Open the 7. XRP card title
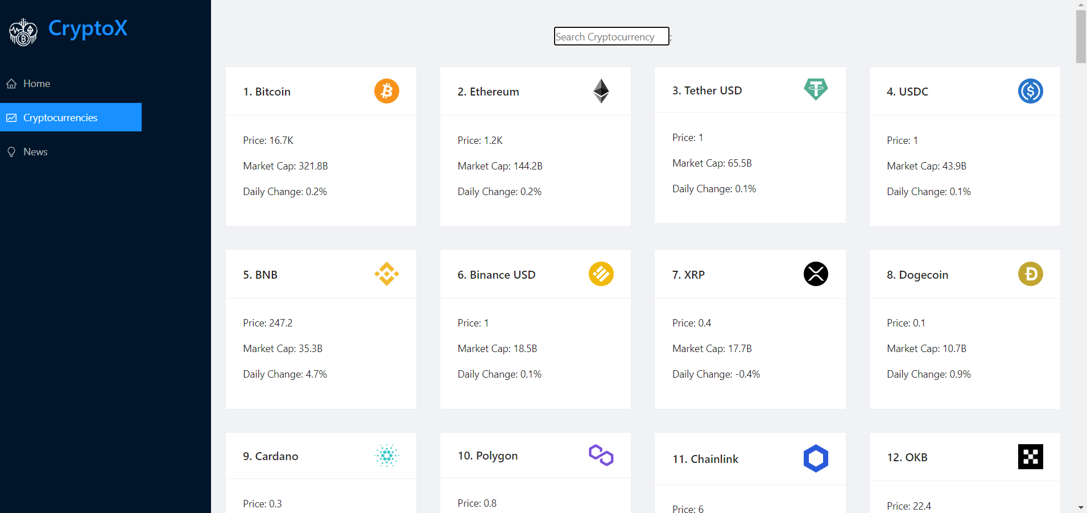This screenshot has height=513, width=1087. (x=688, y=275)
